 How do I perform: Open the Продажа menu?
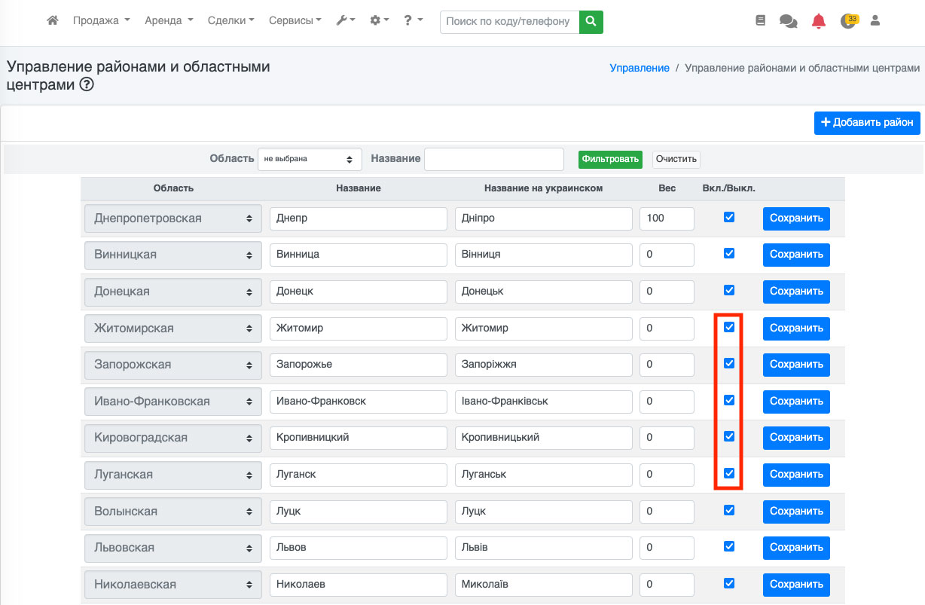click(x=101, y=21)
